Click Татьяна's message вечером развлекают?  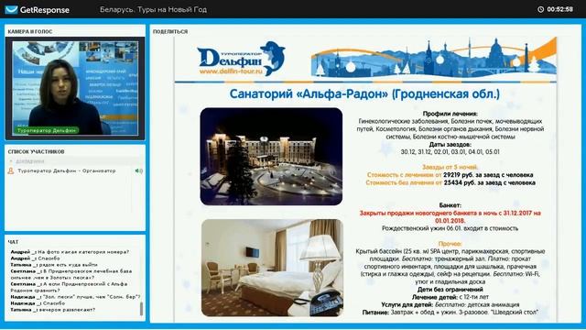(x=53, y=310)
